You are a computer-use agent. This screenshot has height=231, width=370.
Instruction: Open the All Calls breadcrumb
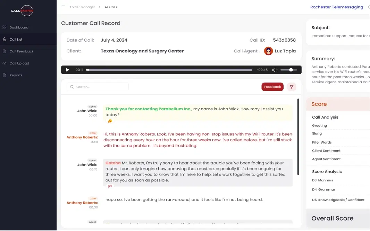pos(111,7)
